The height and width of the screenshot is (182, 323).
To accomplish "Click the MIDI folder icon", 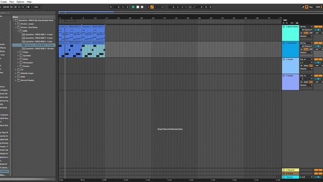I will [19, 77].
